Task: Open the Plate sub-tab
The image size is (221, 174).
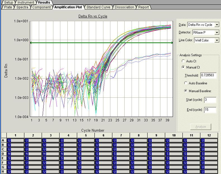Action: pyautogui.click(x=8, y=7)
